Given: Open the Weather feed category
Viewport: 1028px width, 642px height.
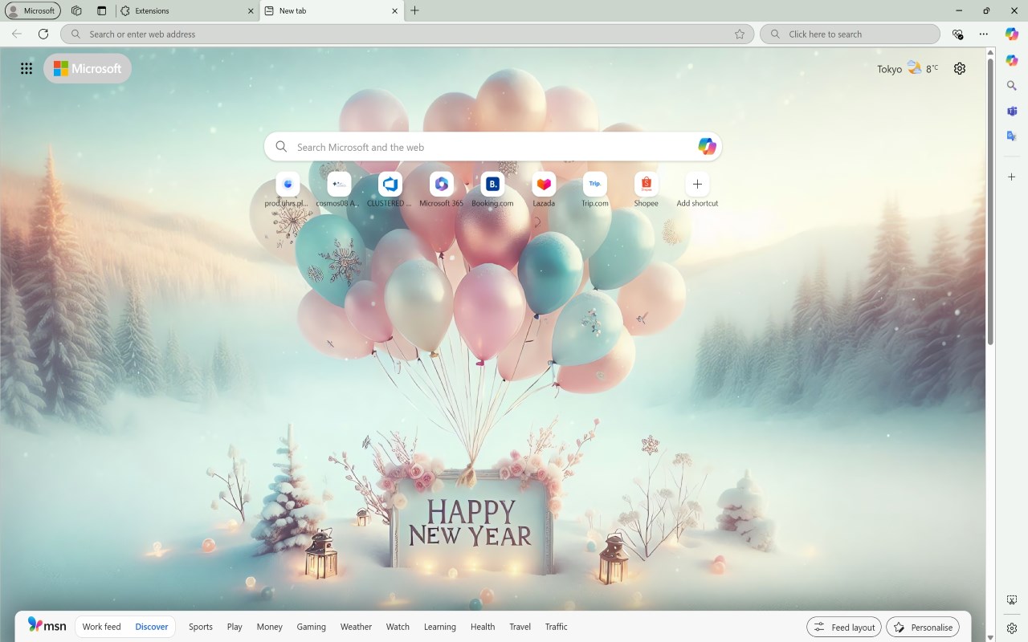Looking at the screenshot, I should 356,627.
